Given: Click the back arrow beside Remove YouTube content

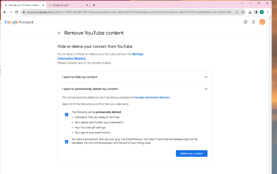Looking at the screenshot, I should (59, 33).
